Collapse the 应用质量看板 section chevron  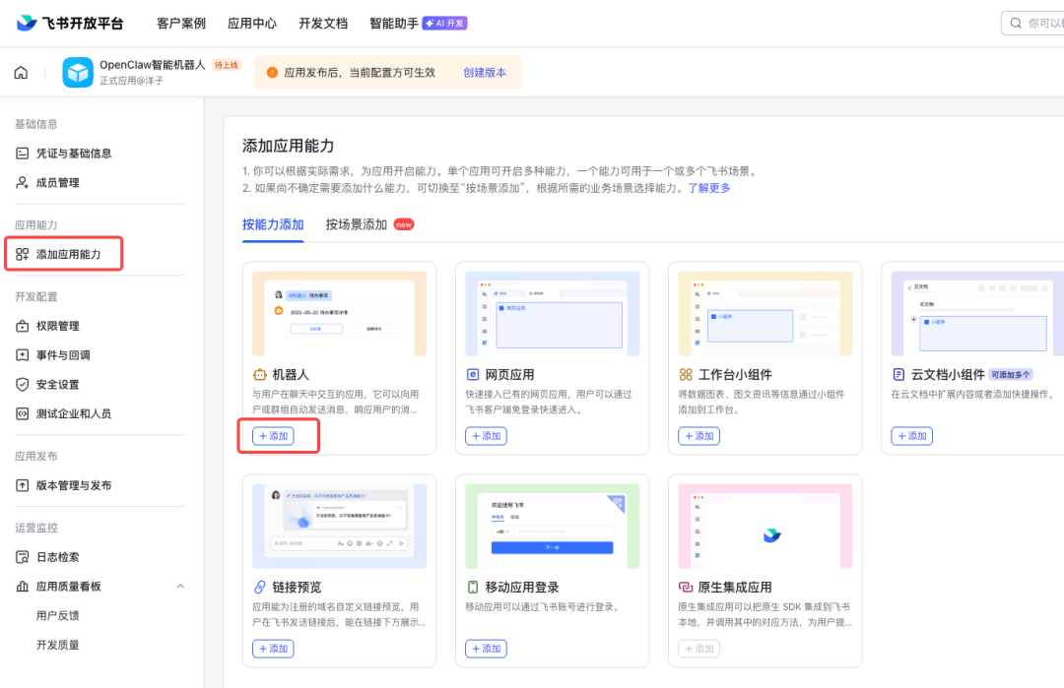pos(180,587)
